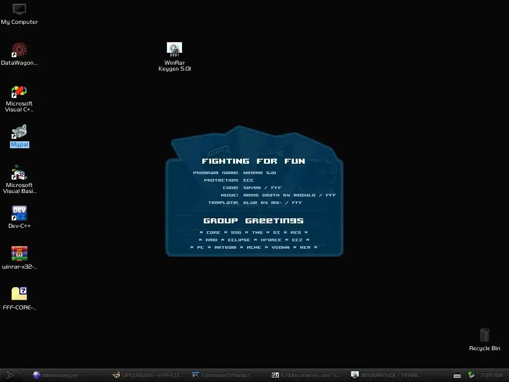This screenshot has height=382, width=509.
Task: Click the green network tray icon
Action: (471, 375)
